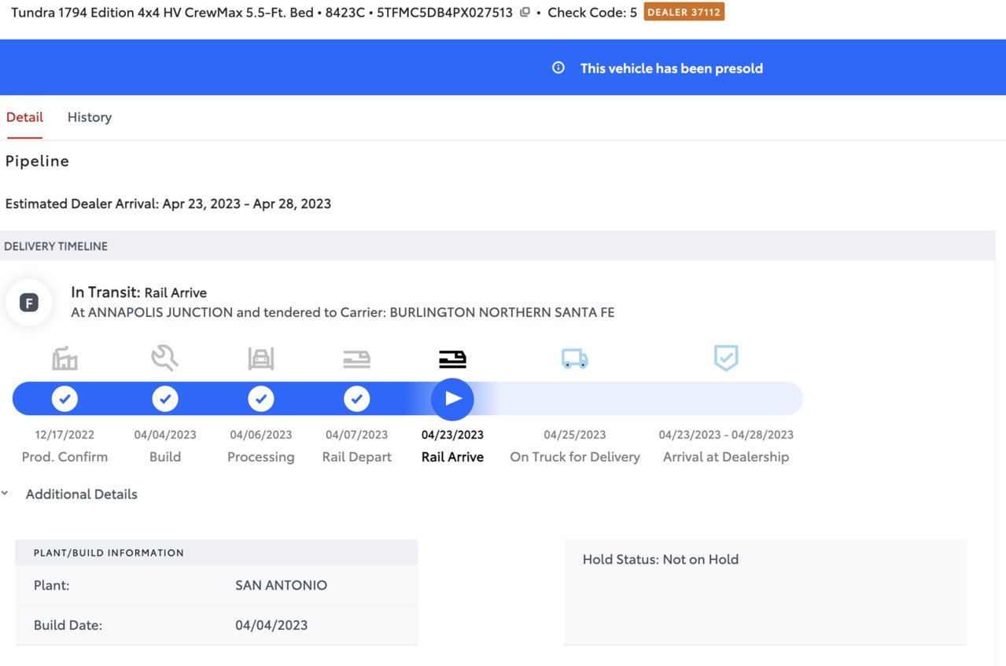Click the F status badge icon

tap(29, 303)
